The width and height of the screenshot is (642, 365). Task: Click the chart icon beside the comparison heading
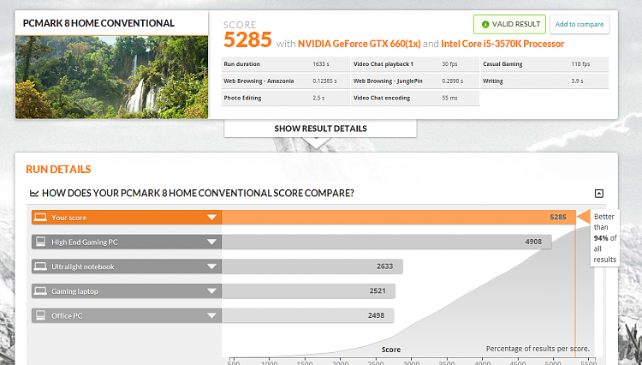(x=34, y=194)
